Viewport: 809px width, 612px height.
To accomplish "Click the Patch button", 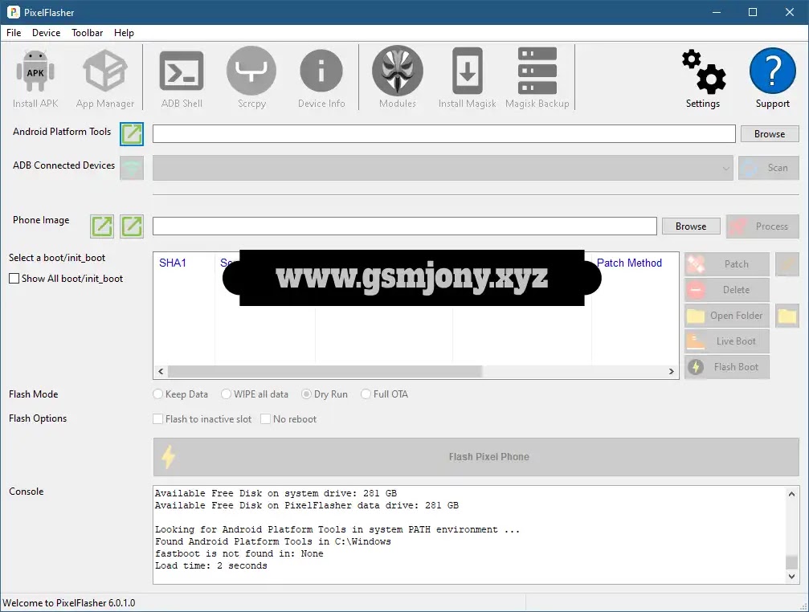I will point(727,264).
